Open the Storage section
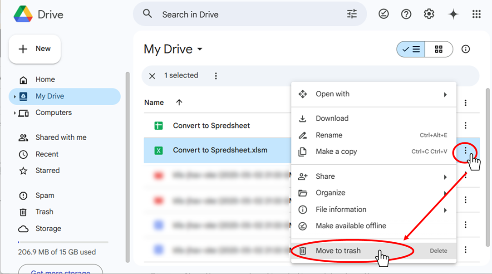 point(48,229)
